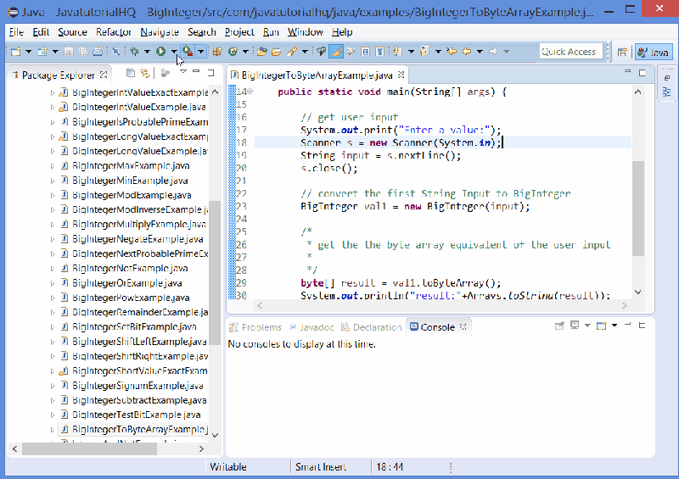This screenshot has width=679, height=479.
Task: Open the Search dropdown arrow
Action: tap(305, 52)
